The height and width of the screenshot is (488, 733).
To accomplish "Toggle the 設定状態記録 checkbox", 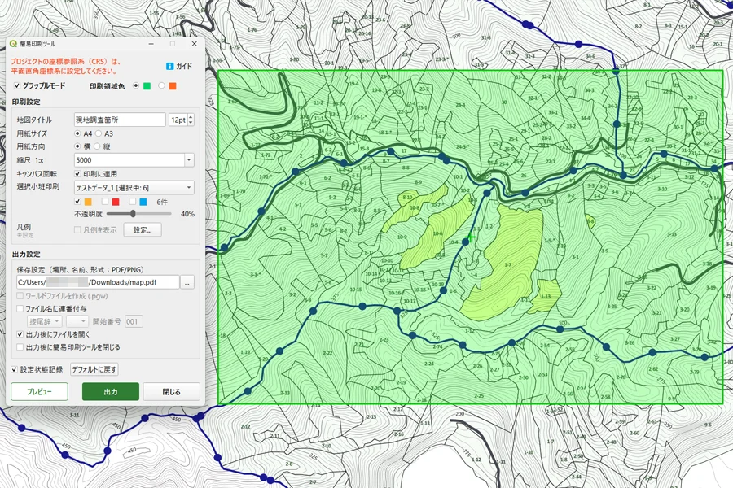I will (x=14, y=369).
